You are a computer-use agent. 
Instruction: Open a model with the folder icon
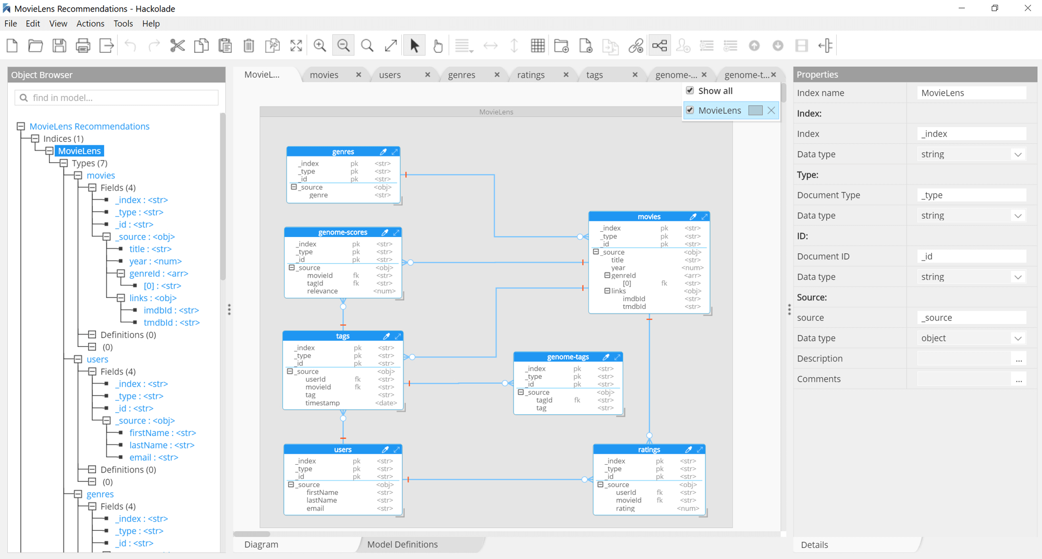click(35, 45)
